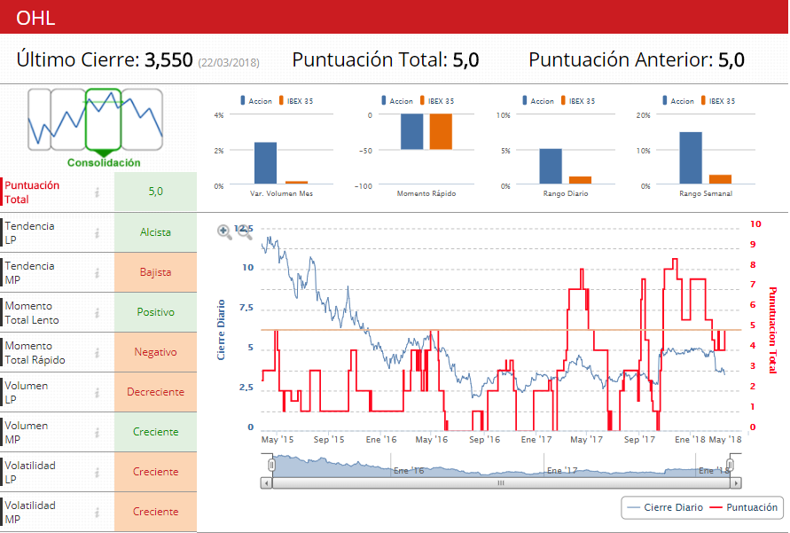Toggle Accion legend in Var. Volumen Mes chart
The height and width of the screenshot is (533, 790).
coord(256,101)
